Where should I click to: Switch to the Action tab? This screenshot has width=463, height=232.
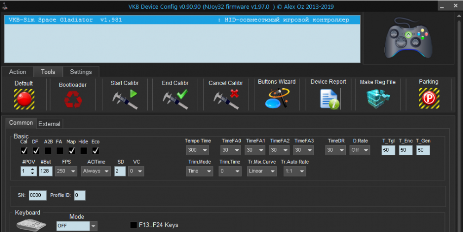pyautogui.click(x=18, y=72)
